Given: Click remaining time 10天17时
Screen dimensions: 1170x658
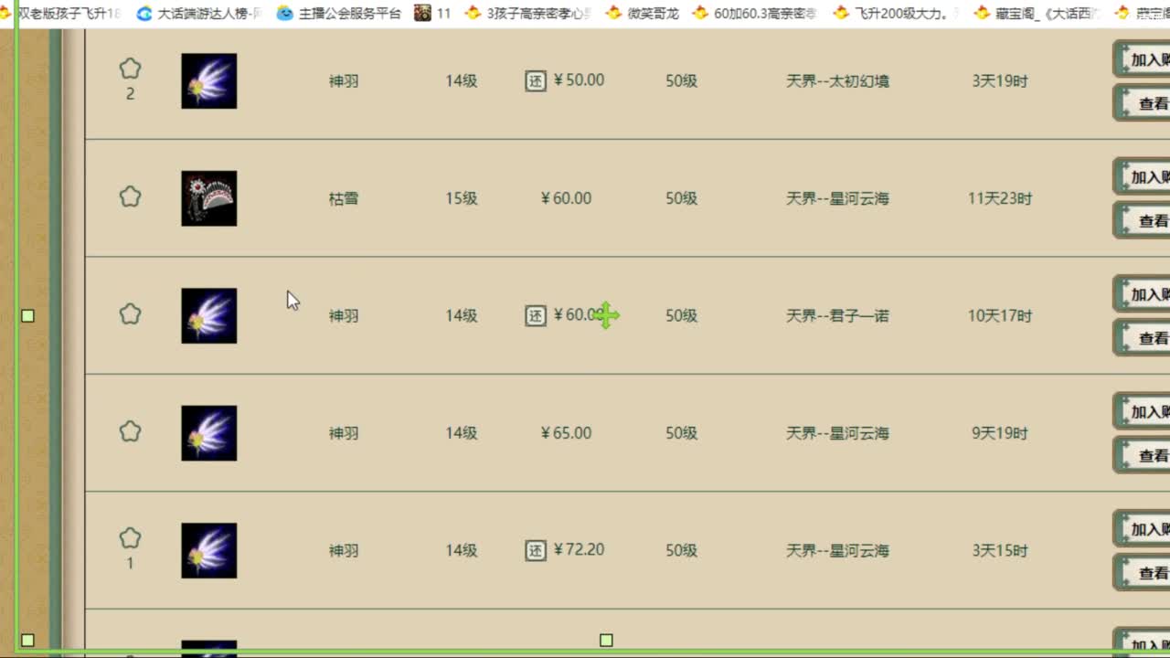Looking at the screenshot, I should [x=1000, y=315].
